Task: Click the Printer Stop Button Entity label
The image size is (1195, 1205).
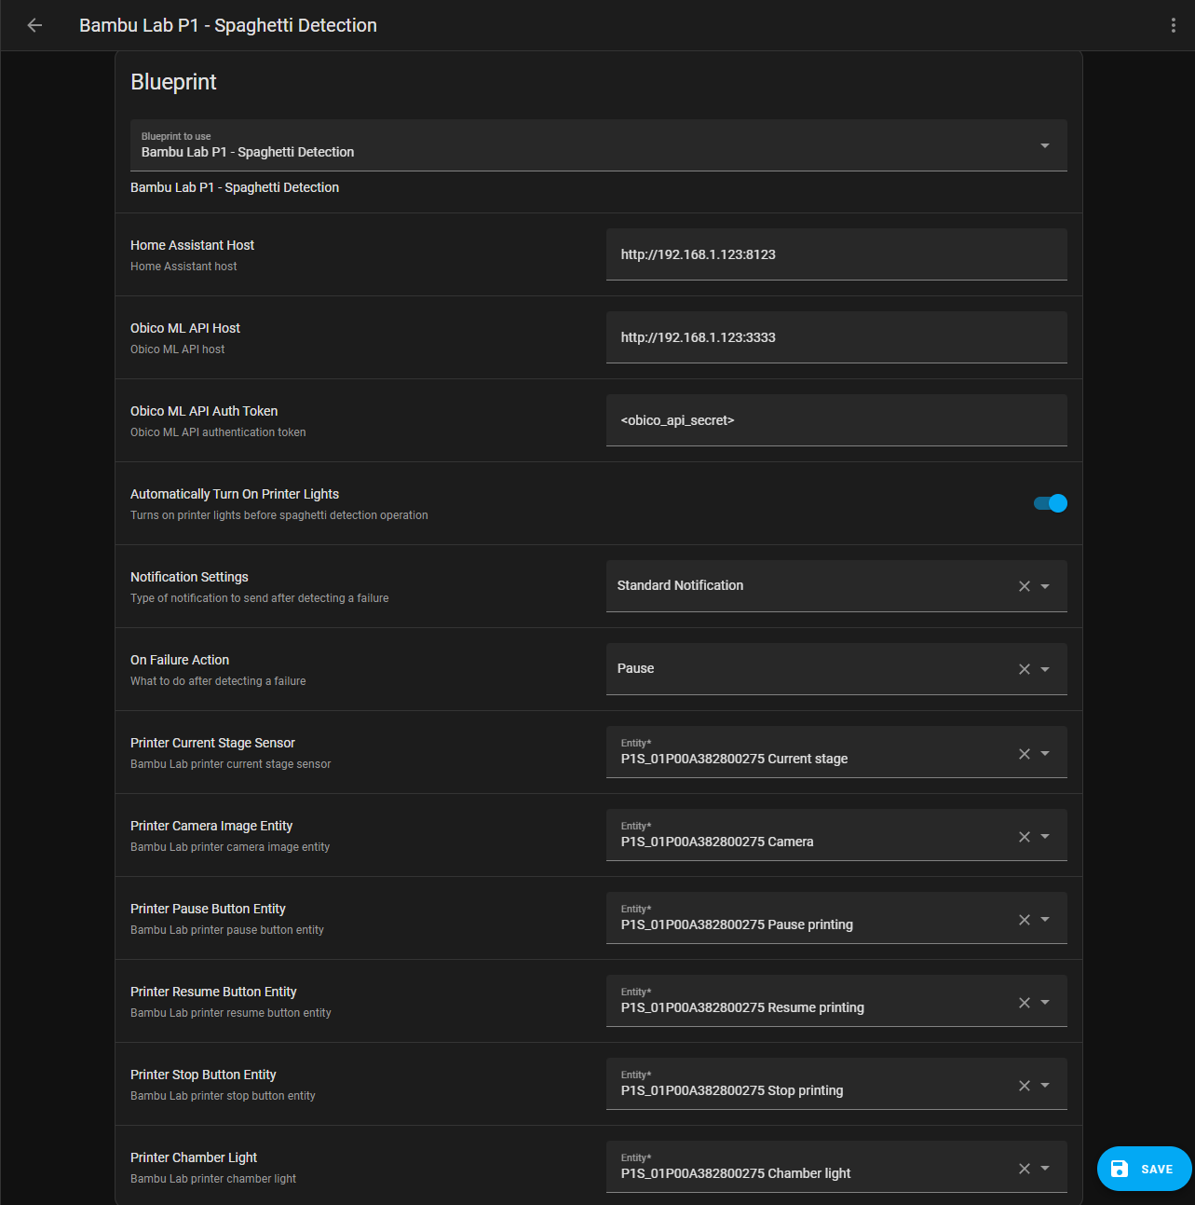Action: pos(203,1075)
